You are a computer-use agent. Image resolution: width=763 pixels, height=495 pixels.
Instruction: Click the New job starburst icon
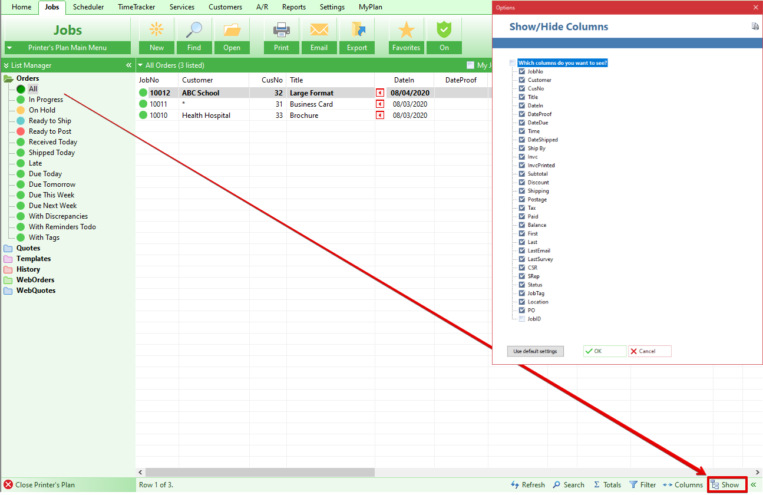click(156, 29)
